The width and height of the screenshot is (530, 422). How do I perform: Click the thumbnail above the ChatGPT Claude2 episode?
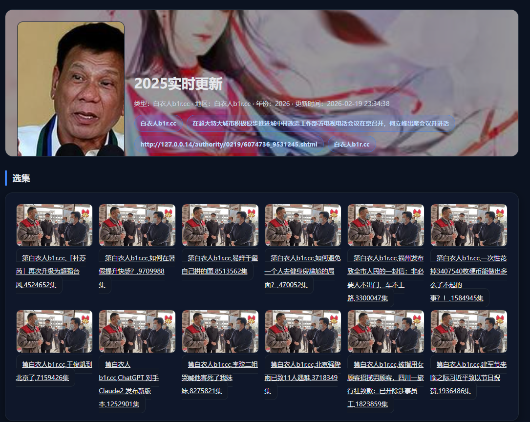click(x=137, y=331)
